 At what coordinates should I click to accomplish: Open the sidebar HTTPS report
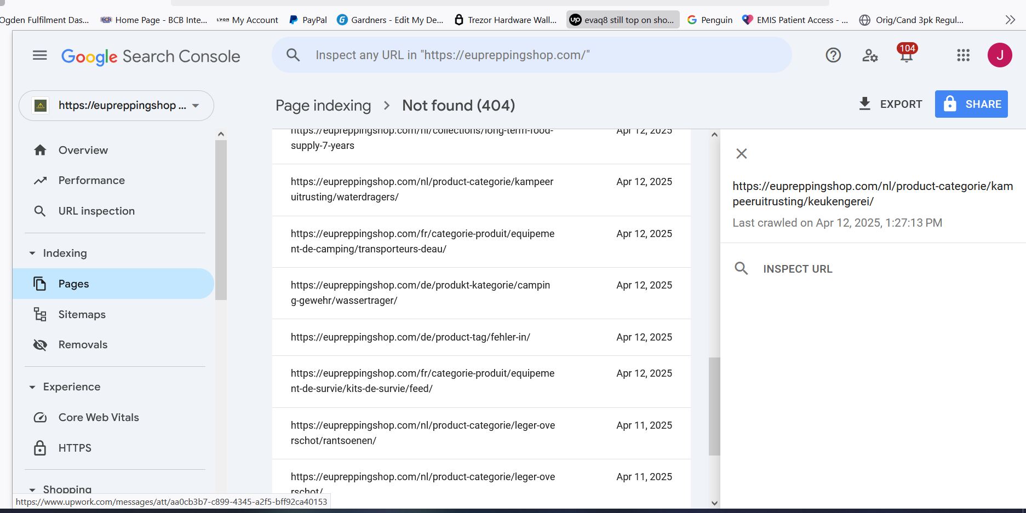tap(75, 448)
